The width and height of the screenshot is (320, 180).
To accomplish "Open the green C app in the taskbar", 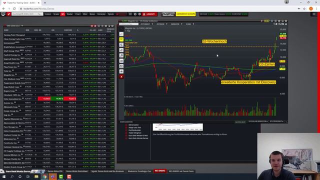I will click(61, 176).
